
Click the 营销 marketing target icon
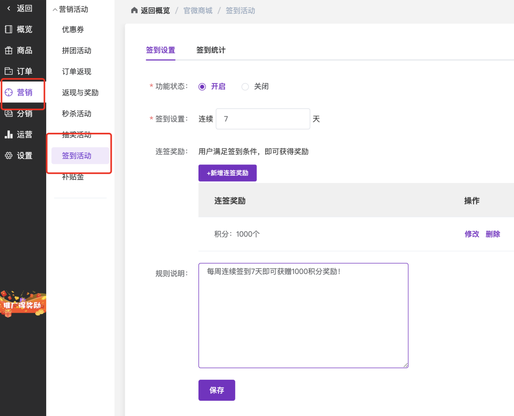coord(9,92)
